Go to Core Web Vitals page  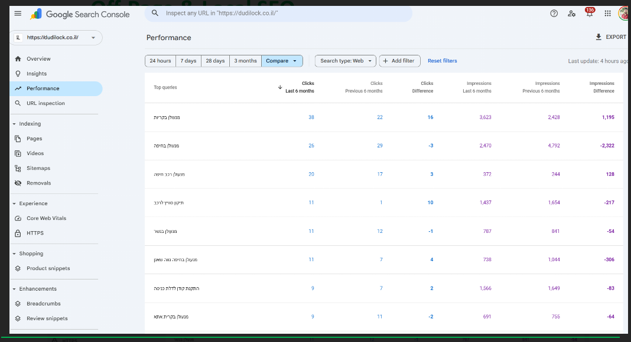(46, 218)
